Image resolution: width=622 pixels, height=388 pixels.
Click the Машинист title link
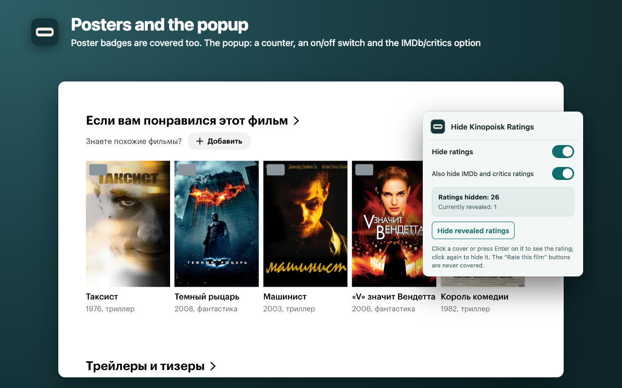(285, 296)
